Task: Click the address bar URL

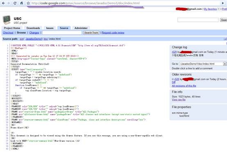Action: (85, 3)
